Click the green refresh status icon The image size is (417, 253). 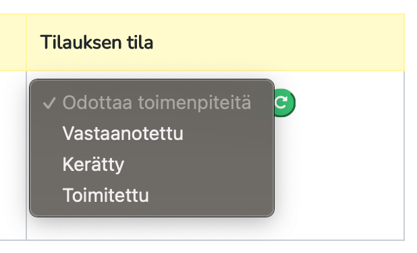pos(285,103)
